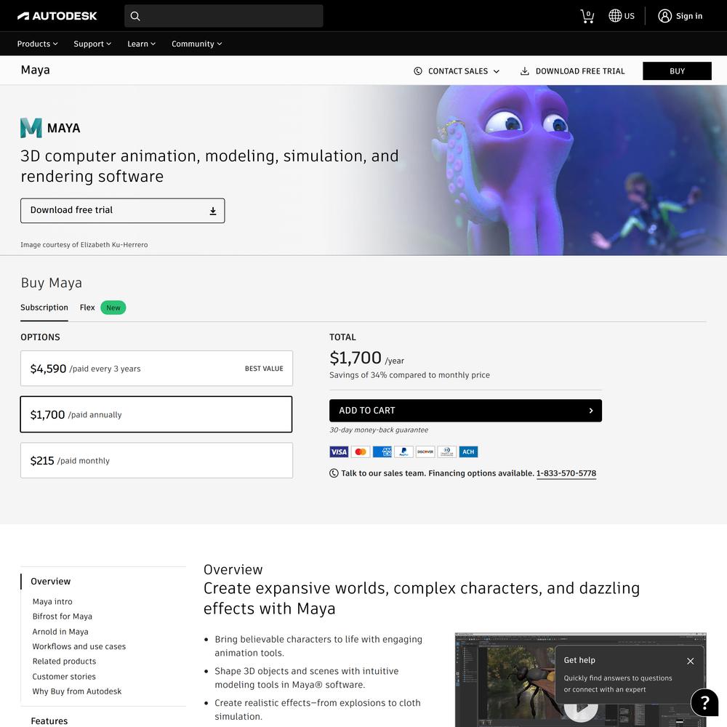Expand the Support menu
The image size is (727, 727).
coord(92,44)
